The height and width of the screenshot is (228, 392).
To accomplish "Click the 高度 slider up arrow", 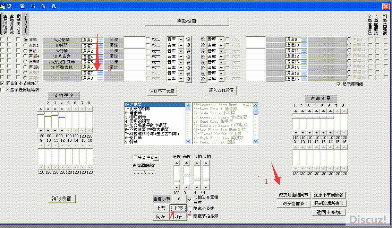I will click(186, 163).
